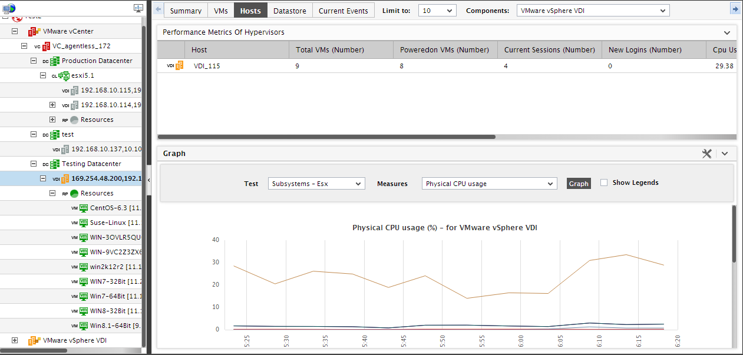Toggle the Show Legends checkbox
Viewport: 743px width, 355px height.
point(604,183)
